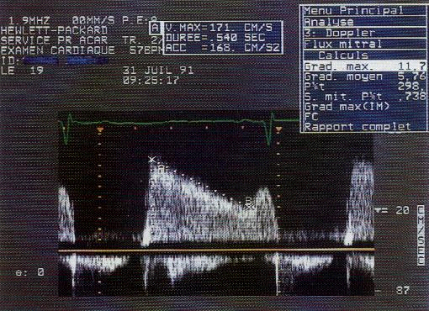Select the X caliper marker at peak velocity

[151, 160]
